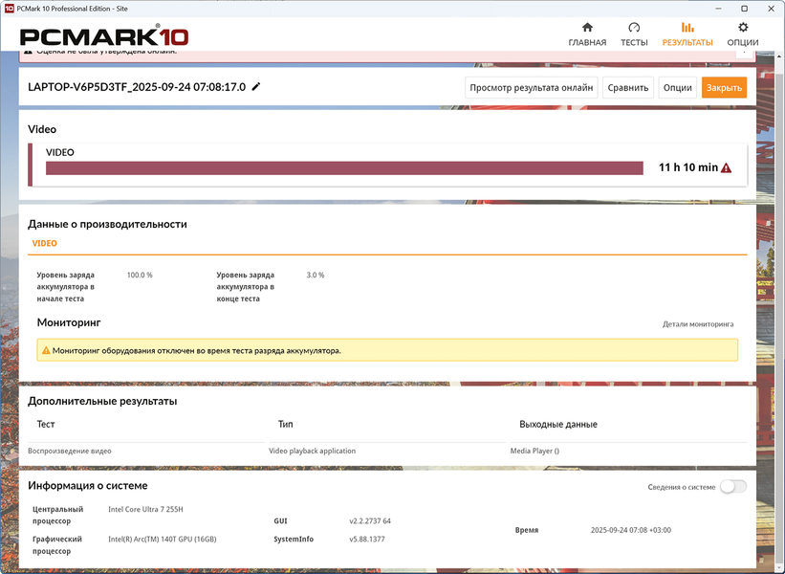Screen dimensions: 785x574
Task: Click the Intel Core Ultra 7 255H value
Action: coord(145,509)
